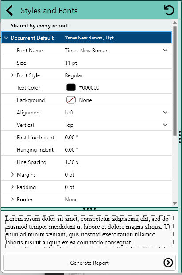
Task: Click the Generate Report button
Action: pos(89,263)
